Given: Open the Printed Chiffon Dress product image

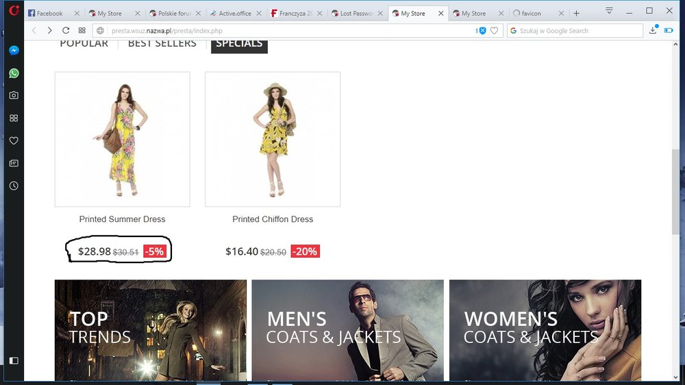Looking at the screenshot, I should pyautogui.click(x=273, y=139).
